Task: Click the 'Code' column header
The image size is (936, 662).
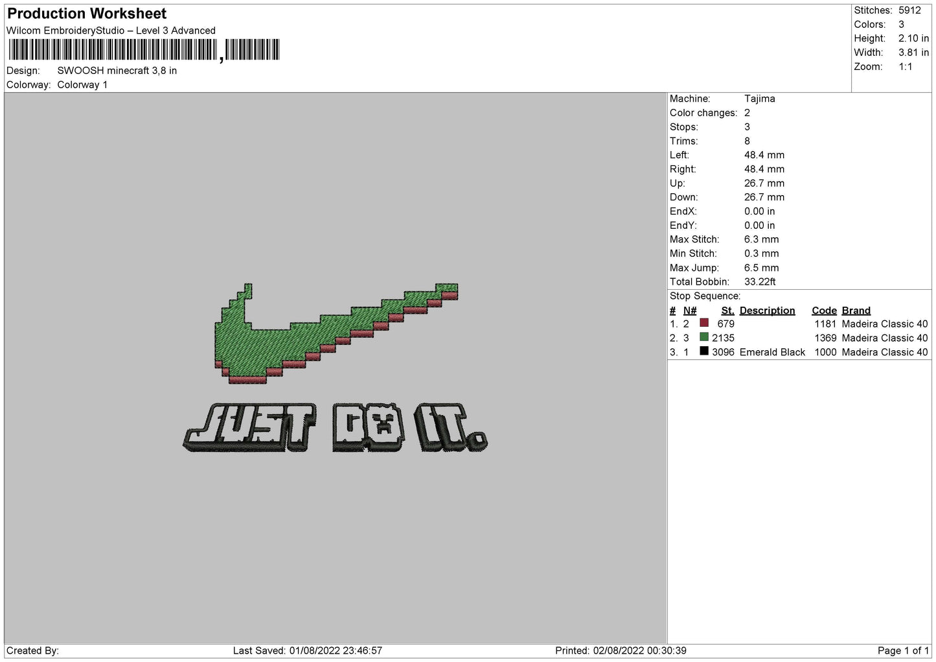Action: [825, 311]
